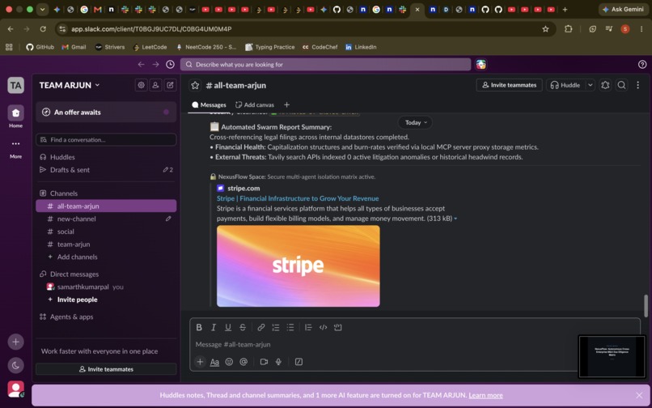Viewport: 652px width, 408px height.
Task: Open the Stripe Financial Infrastructure link
Action: 298,198
